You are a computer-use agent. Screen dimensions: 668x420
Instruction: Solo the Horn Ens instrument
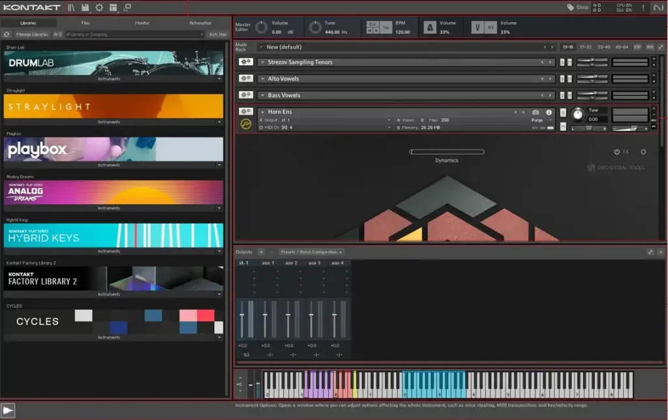563,113
